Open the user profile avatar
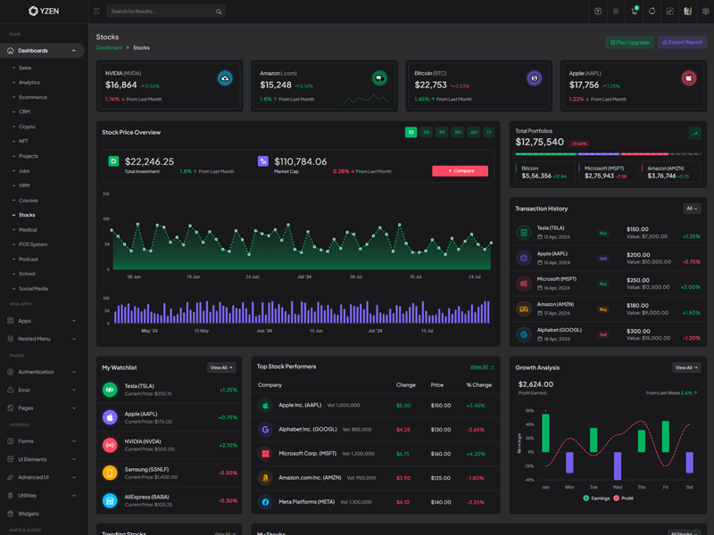The image size is (714, 535). 688,12
